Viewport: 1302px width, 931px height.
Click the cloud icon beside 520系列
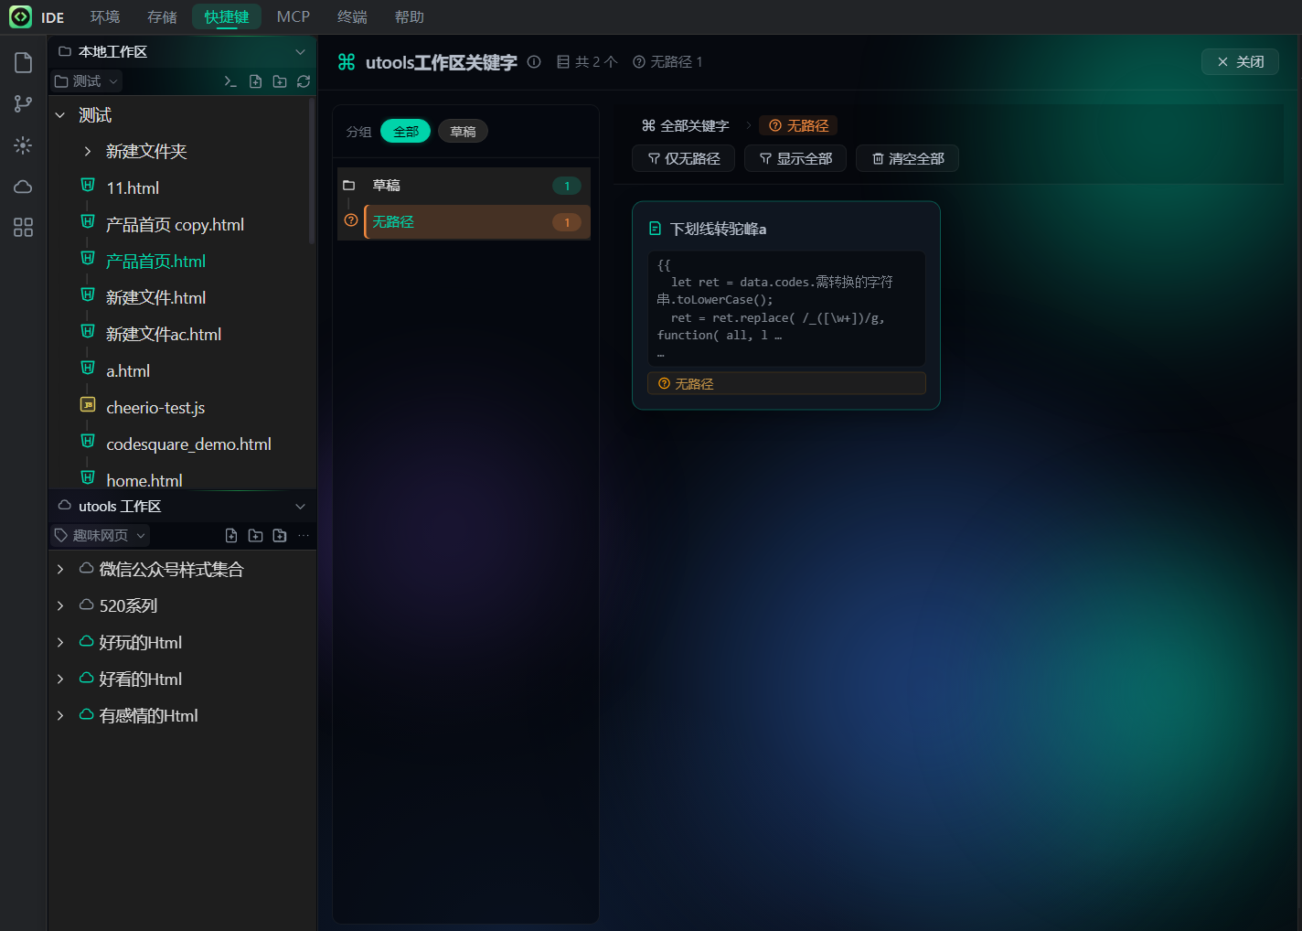86,605
